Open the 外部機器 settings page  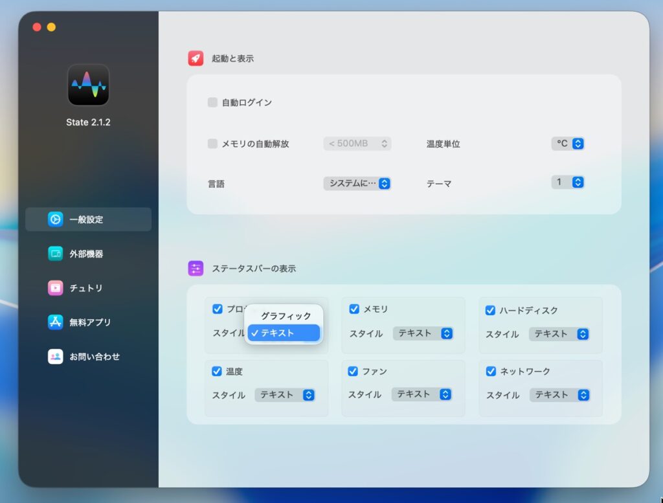[x=87, y=254]
